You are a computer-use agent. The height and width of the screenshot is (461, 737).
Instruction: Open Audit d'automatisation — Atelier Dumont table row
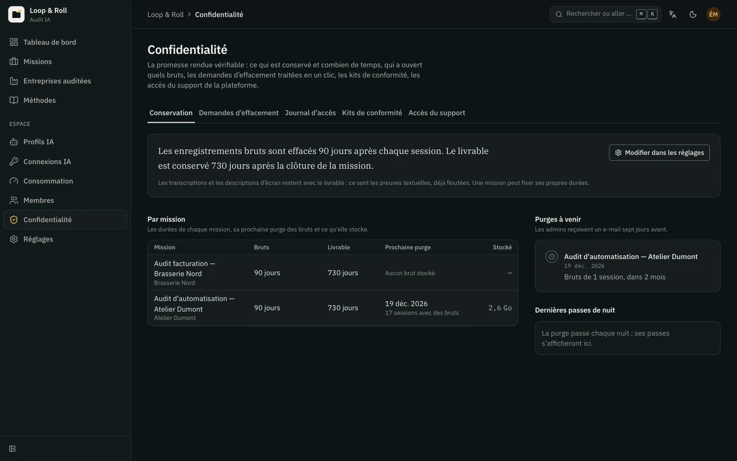pos(333,308)
